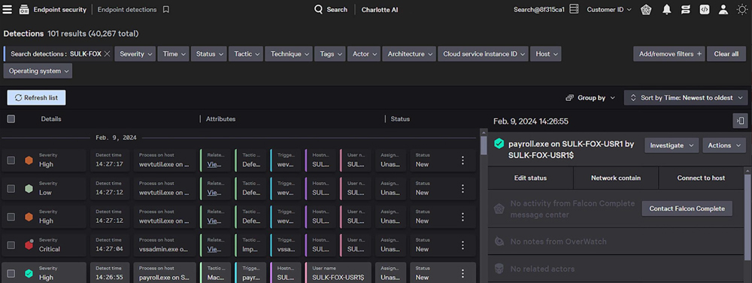Click the Endpoint security breadcrumb label

pyautogui.click(x=60, y=10)
